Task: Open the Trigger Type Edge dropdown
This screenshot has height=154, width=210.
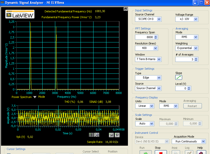Action: [159, 78]
